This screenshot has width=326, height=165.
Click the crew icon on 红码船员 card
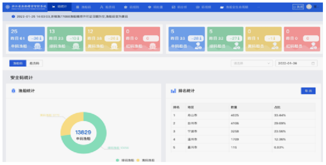[x=312, y=46]
